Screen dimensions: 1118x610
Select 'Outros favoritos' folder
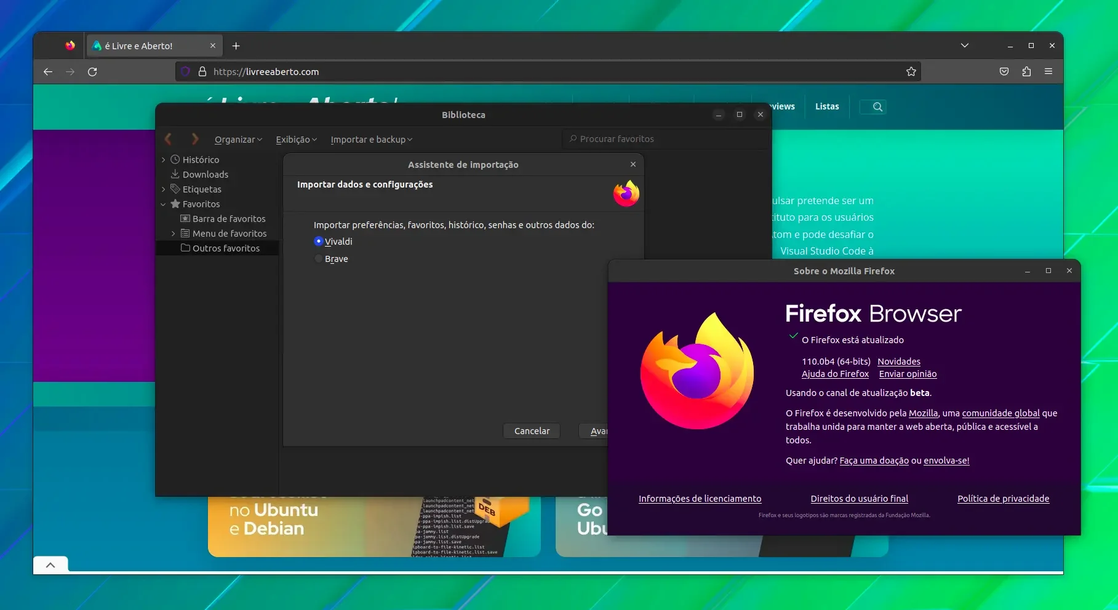pos(220,248)
